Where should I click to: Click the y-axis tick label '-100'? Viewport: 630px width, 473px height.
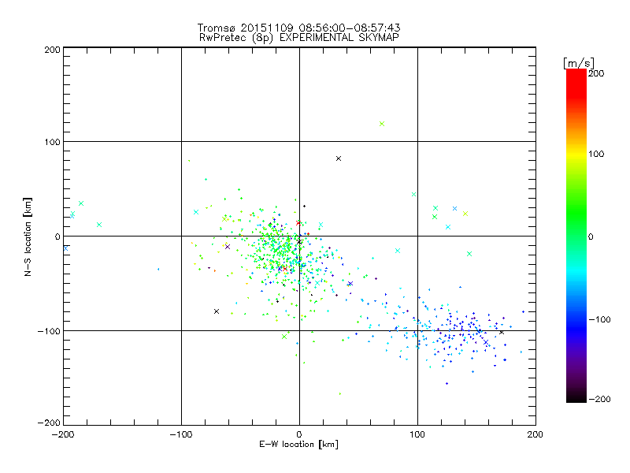coord(49,331)
